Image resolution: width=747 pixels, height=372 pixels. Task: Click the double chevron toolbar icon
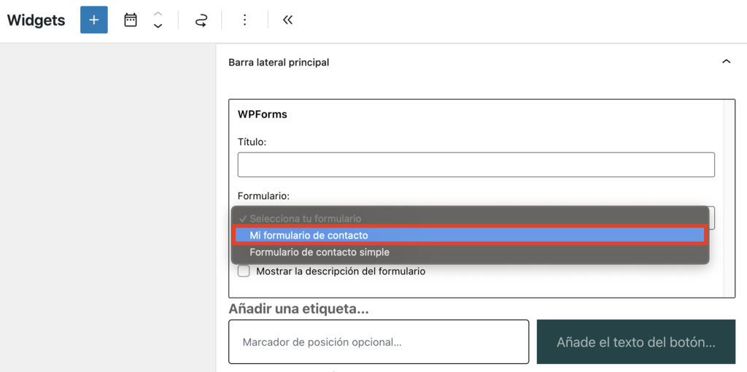pyautogui.click(x=287, y=20)
